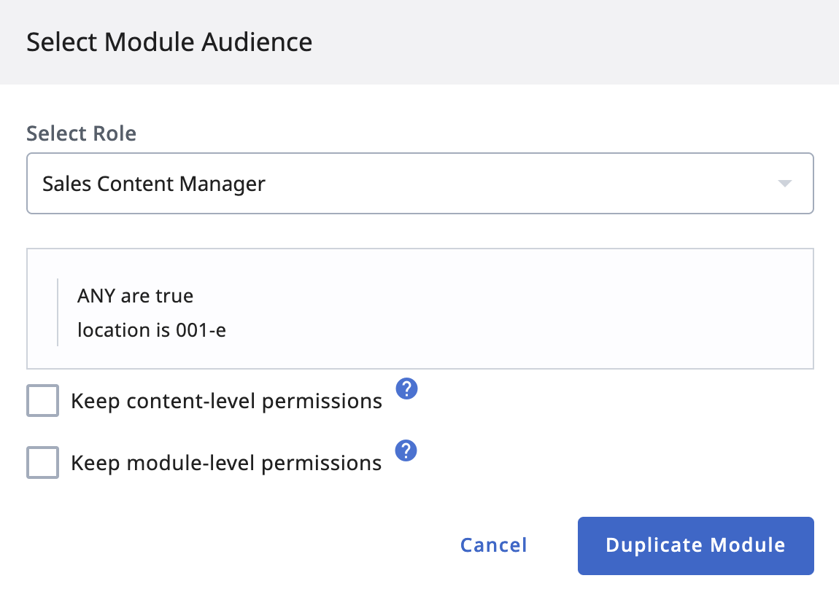Click the Duplicate Module button
The height and width of the screenshot is (605, 839).
(695, 546)
